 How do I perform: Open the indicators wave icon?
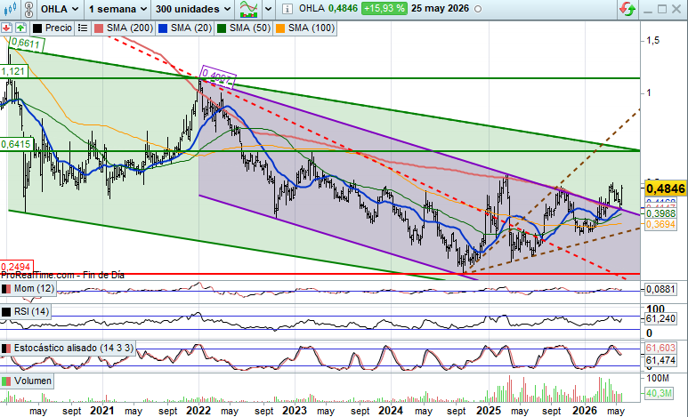(x=248, y=9)
